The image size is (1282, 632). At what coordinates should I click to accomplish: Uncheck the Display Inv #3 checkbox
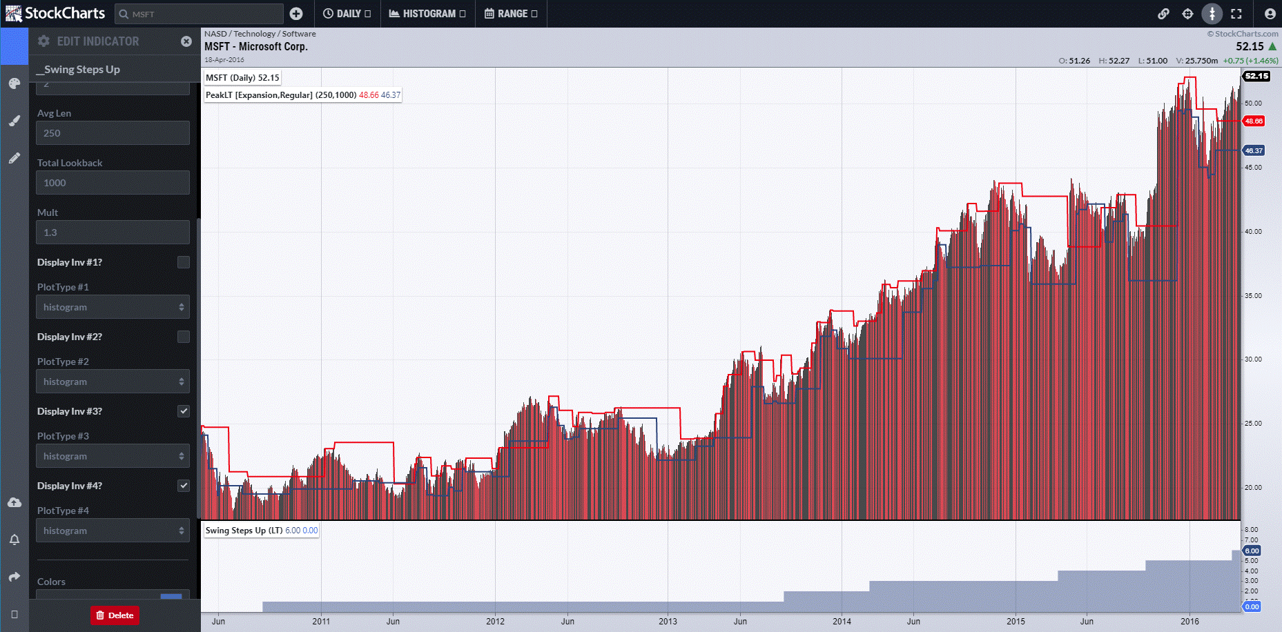tap(183, 411)
